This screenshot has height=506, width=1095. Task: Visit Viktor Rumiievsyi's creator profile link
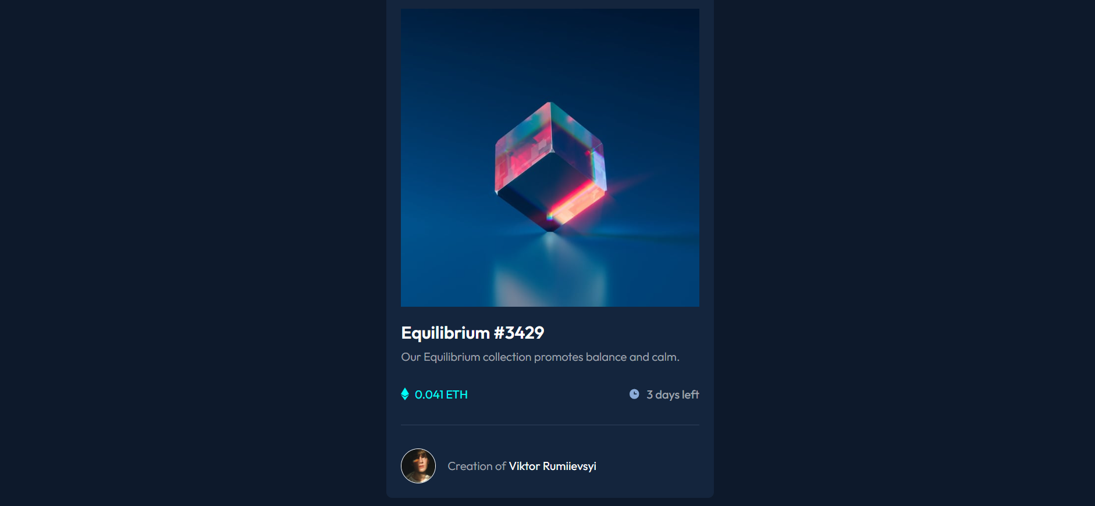552,466
